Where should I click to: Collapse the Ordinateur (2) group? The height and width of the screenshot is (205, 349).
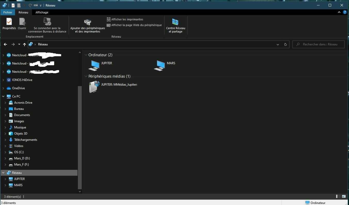(86, 55)
